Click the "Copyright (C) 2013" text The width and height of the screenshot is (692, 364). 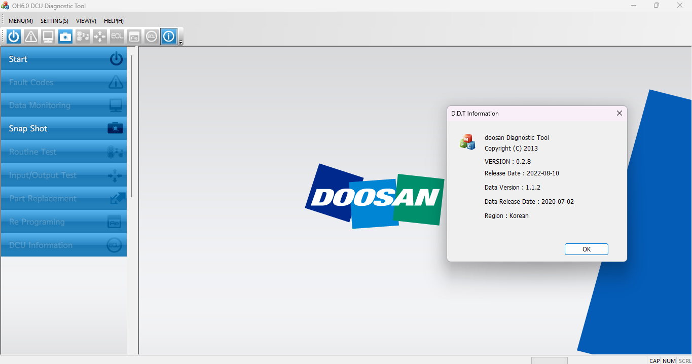(x=511, y=148)
